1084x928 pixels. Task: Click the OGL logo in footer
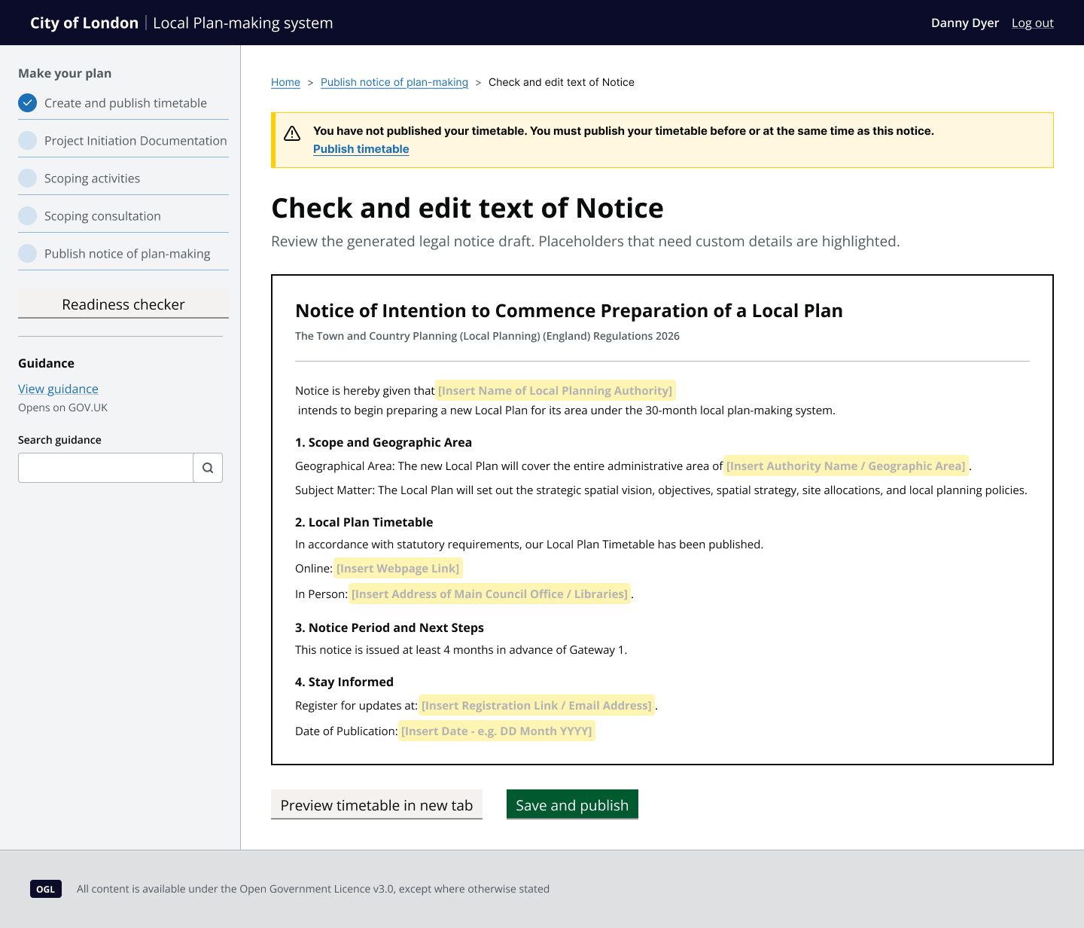pos(46,889)
